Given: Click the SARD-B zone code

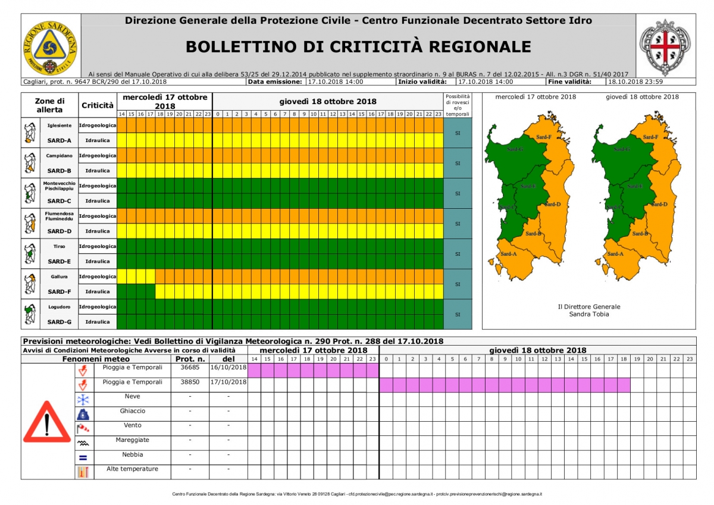Looking at the screenshot, I should pyautogui.click(x=59, y=171).
